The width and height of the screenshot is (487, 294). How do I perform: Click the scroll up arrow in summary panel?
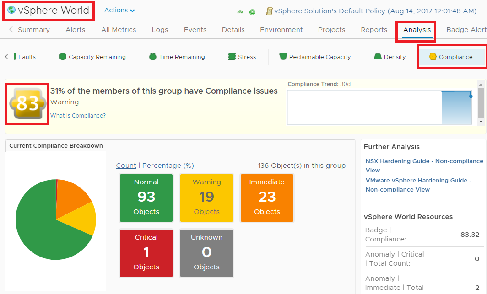(x=481, y=84)
